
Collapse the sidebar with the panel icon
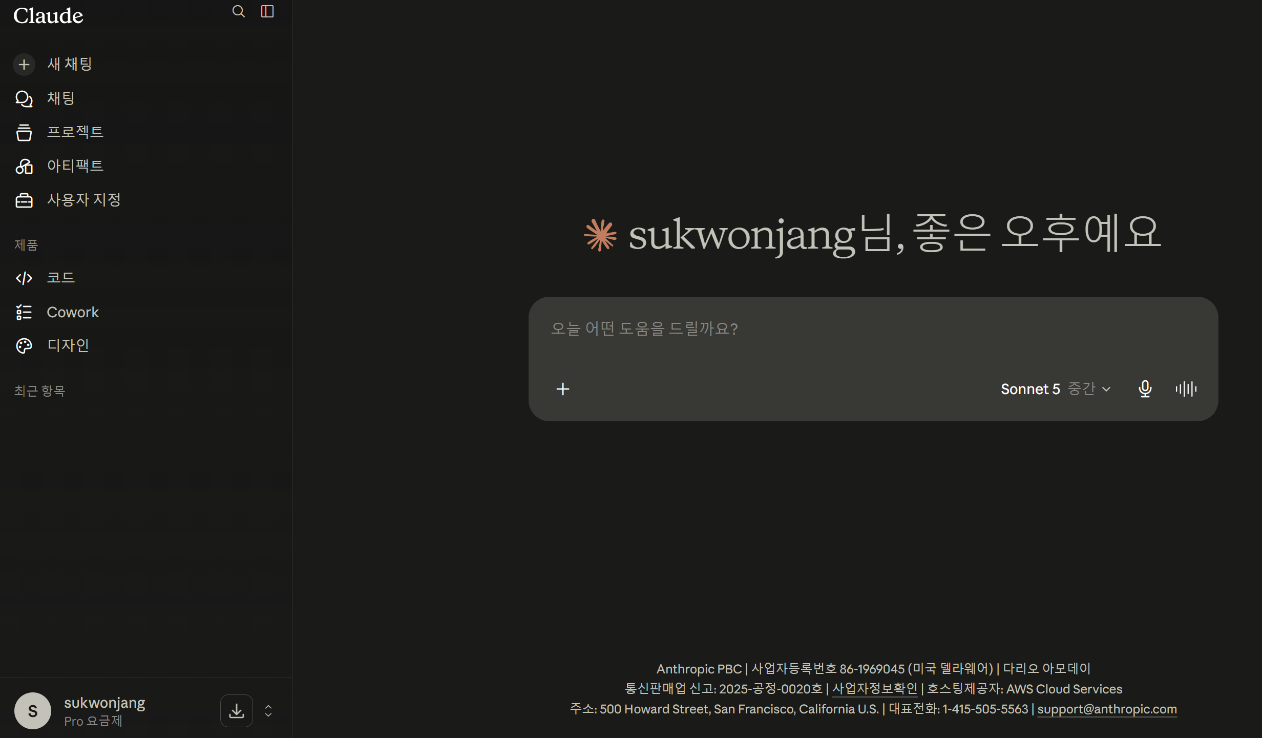[x=267, y=11]
